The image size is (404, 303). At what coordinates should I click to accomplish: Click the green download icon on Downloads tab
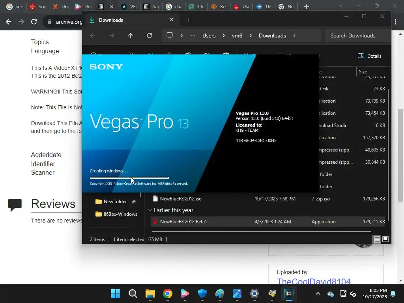[x=92, y=20]
